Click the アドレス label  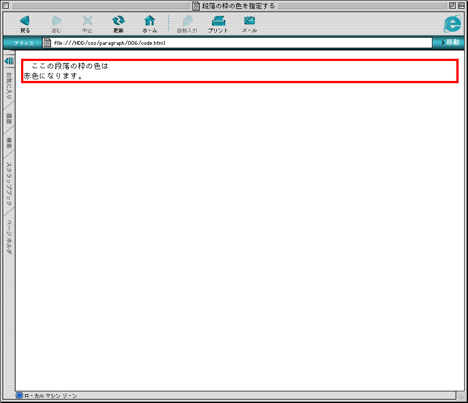(26, 43)
